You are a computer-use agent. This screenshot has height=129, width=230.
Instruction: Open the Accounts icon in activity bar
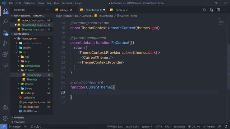pos(5,108)
